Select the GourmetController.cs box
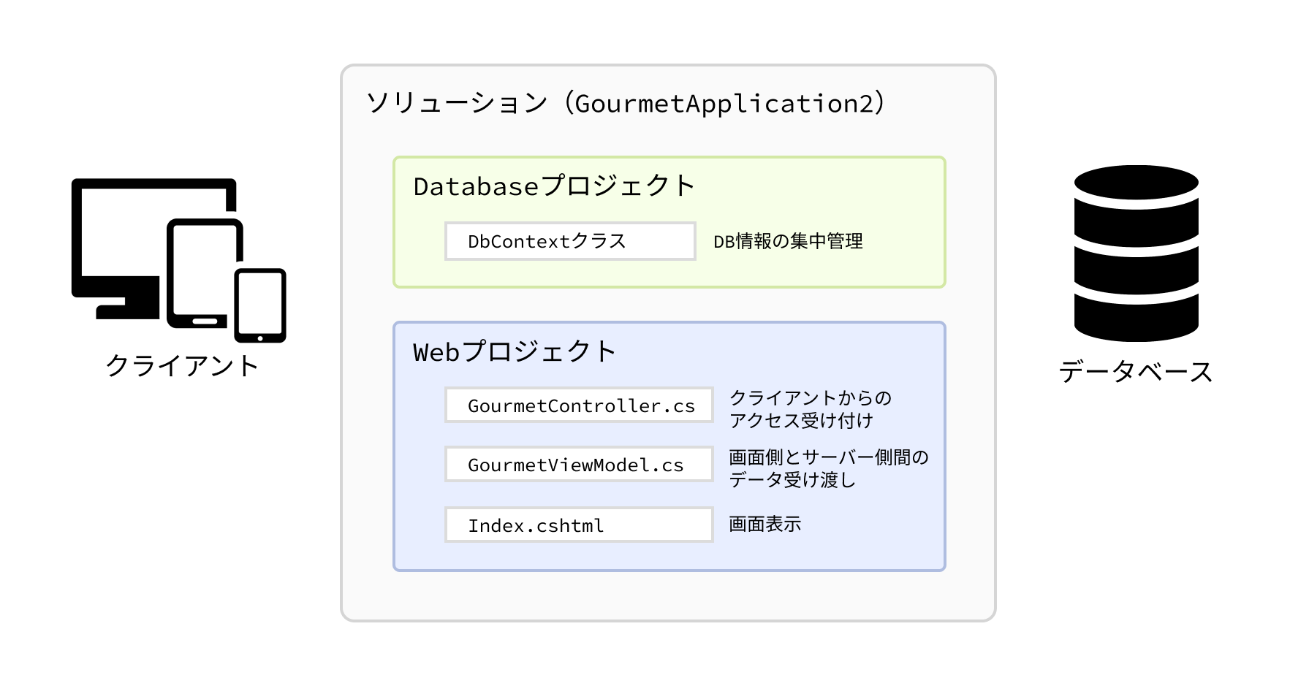This screenshot has width=1309, height=686. pos(579,405)
